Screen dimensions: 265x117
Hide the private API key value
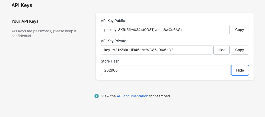[221, 50]
